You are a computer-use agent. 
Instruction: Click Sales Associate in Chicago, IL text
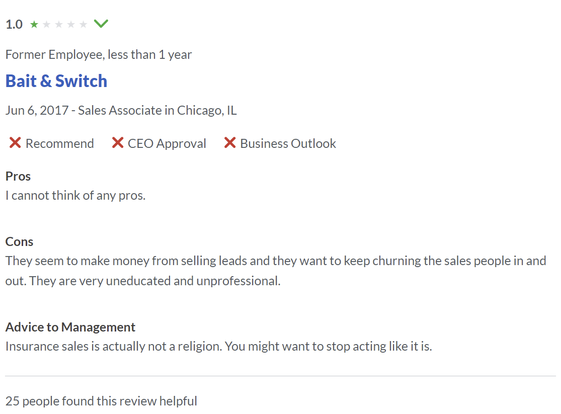157,110
